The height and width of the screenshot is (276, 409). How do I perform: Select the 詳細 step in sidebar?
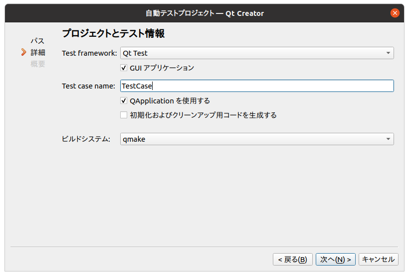38,52
